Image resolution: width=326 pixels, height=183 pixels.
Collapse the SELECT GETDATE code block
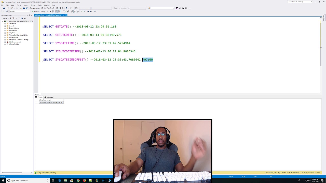pyautogui.click(x=42, y=27)
